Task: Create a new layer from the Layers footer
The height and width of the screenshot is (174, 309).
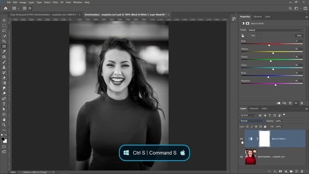Action: coord(296,172)
